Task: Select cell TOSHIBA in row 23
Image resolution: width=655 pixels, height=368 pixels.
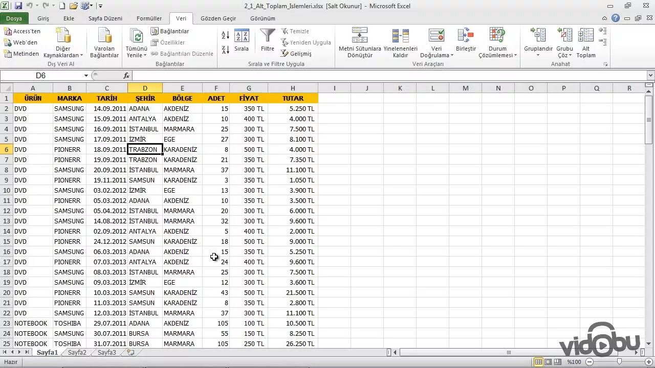Action: pos(69,323)
